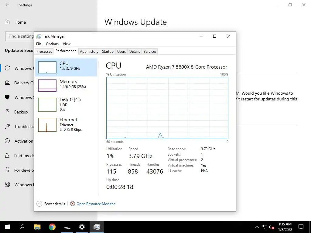This screenshot has width=311, height=233.
Task: Click AMD Ryzen 7 5800X processor name
Action: 187,67
